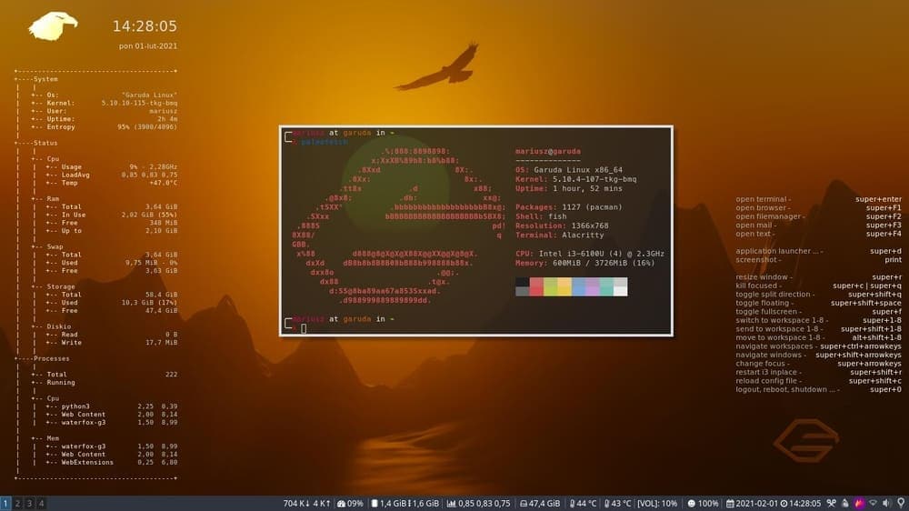Click the desktop clock 14:28:05
Image resolution: width=909 pixels, height=511 pixels.
click(x=145, y=26)
